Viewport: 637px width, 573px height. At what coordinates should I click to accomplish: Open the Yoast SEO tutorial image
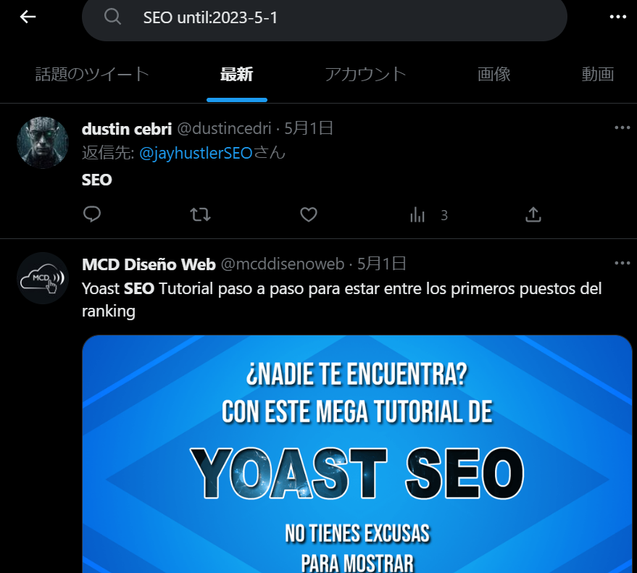357,454
